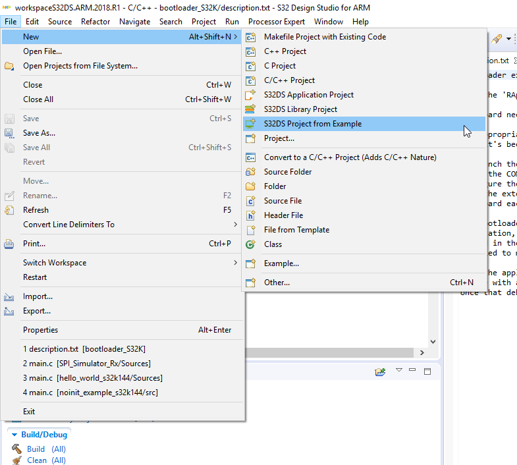Open the Project menu
The height and width of the screenshot is (465, 517).
click(204, 22)
